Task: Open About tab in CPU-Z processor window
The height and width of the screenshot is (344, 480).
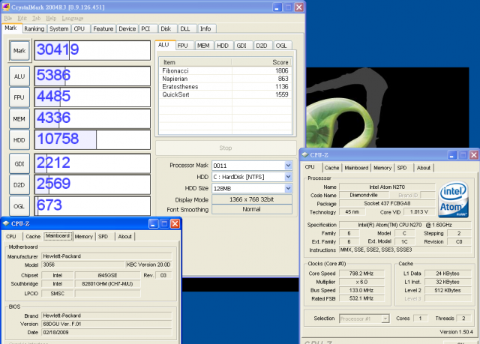Action: 424,168
